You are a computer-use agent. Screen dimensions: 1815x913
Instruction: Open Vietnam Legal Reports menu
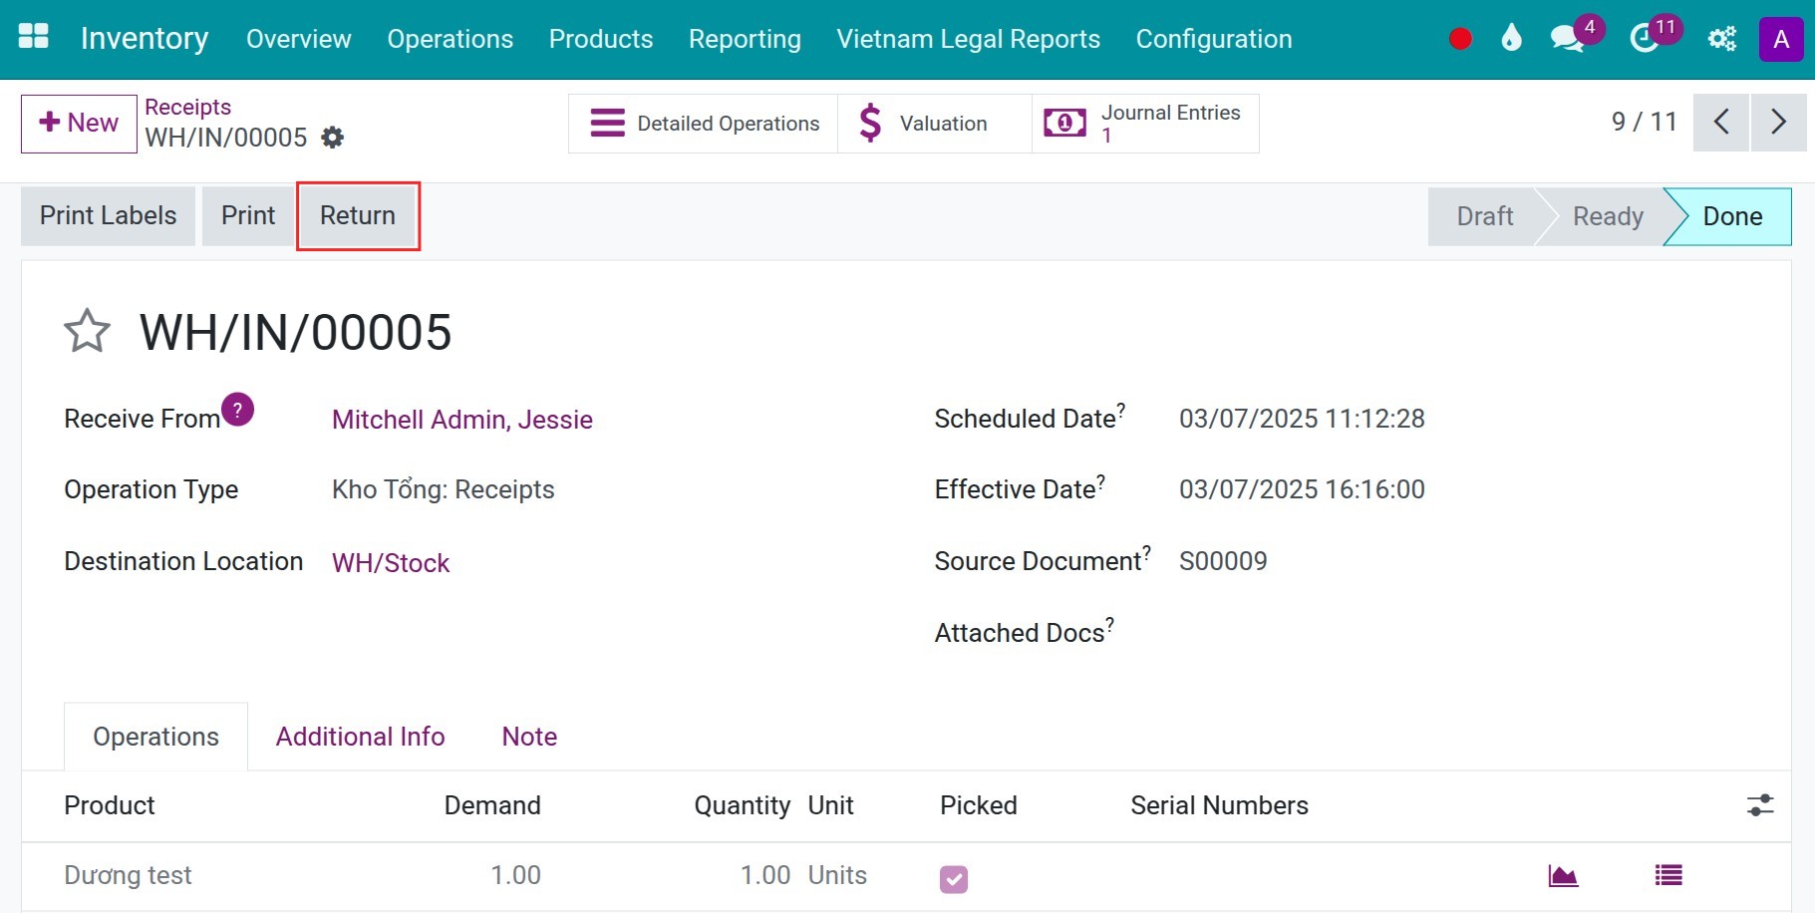[x=969, y=39]
